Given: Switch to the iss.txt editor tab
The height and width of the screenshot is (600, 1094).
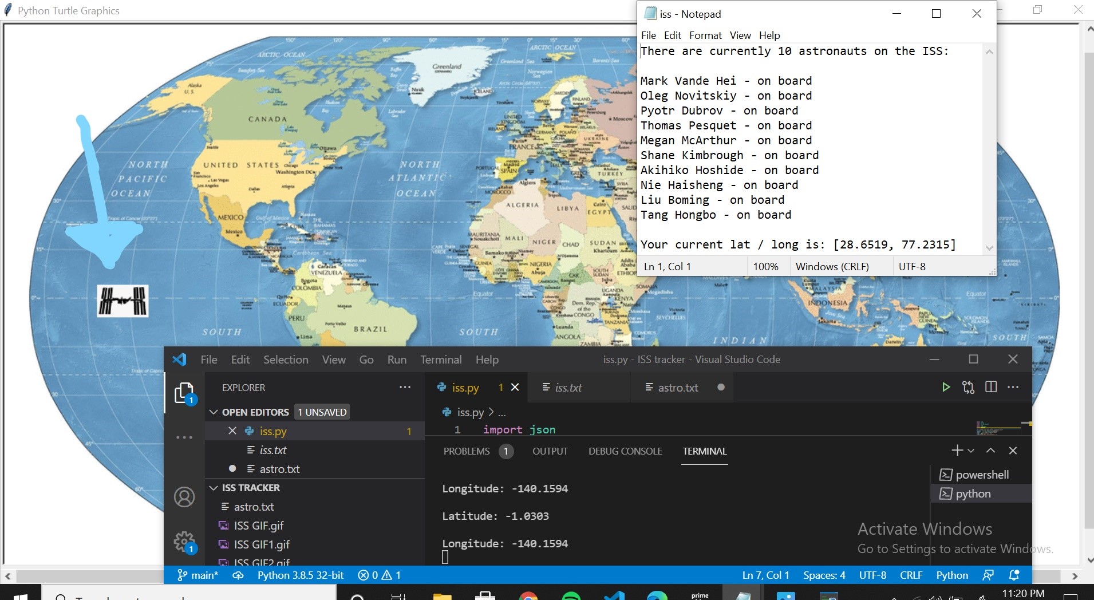Looking at the screenshot, I should coord(578,388).
